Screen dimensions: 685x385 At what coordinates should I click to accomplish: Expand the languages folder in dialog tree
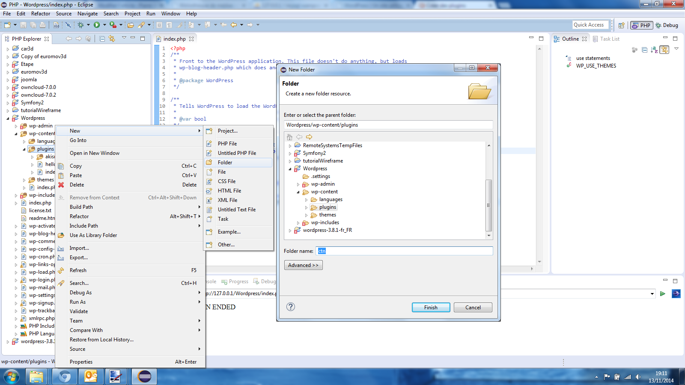pos(306,200)
